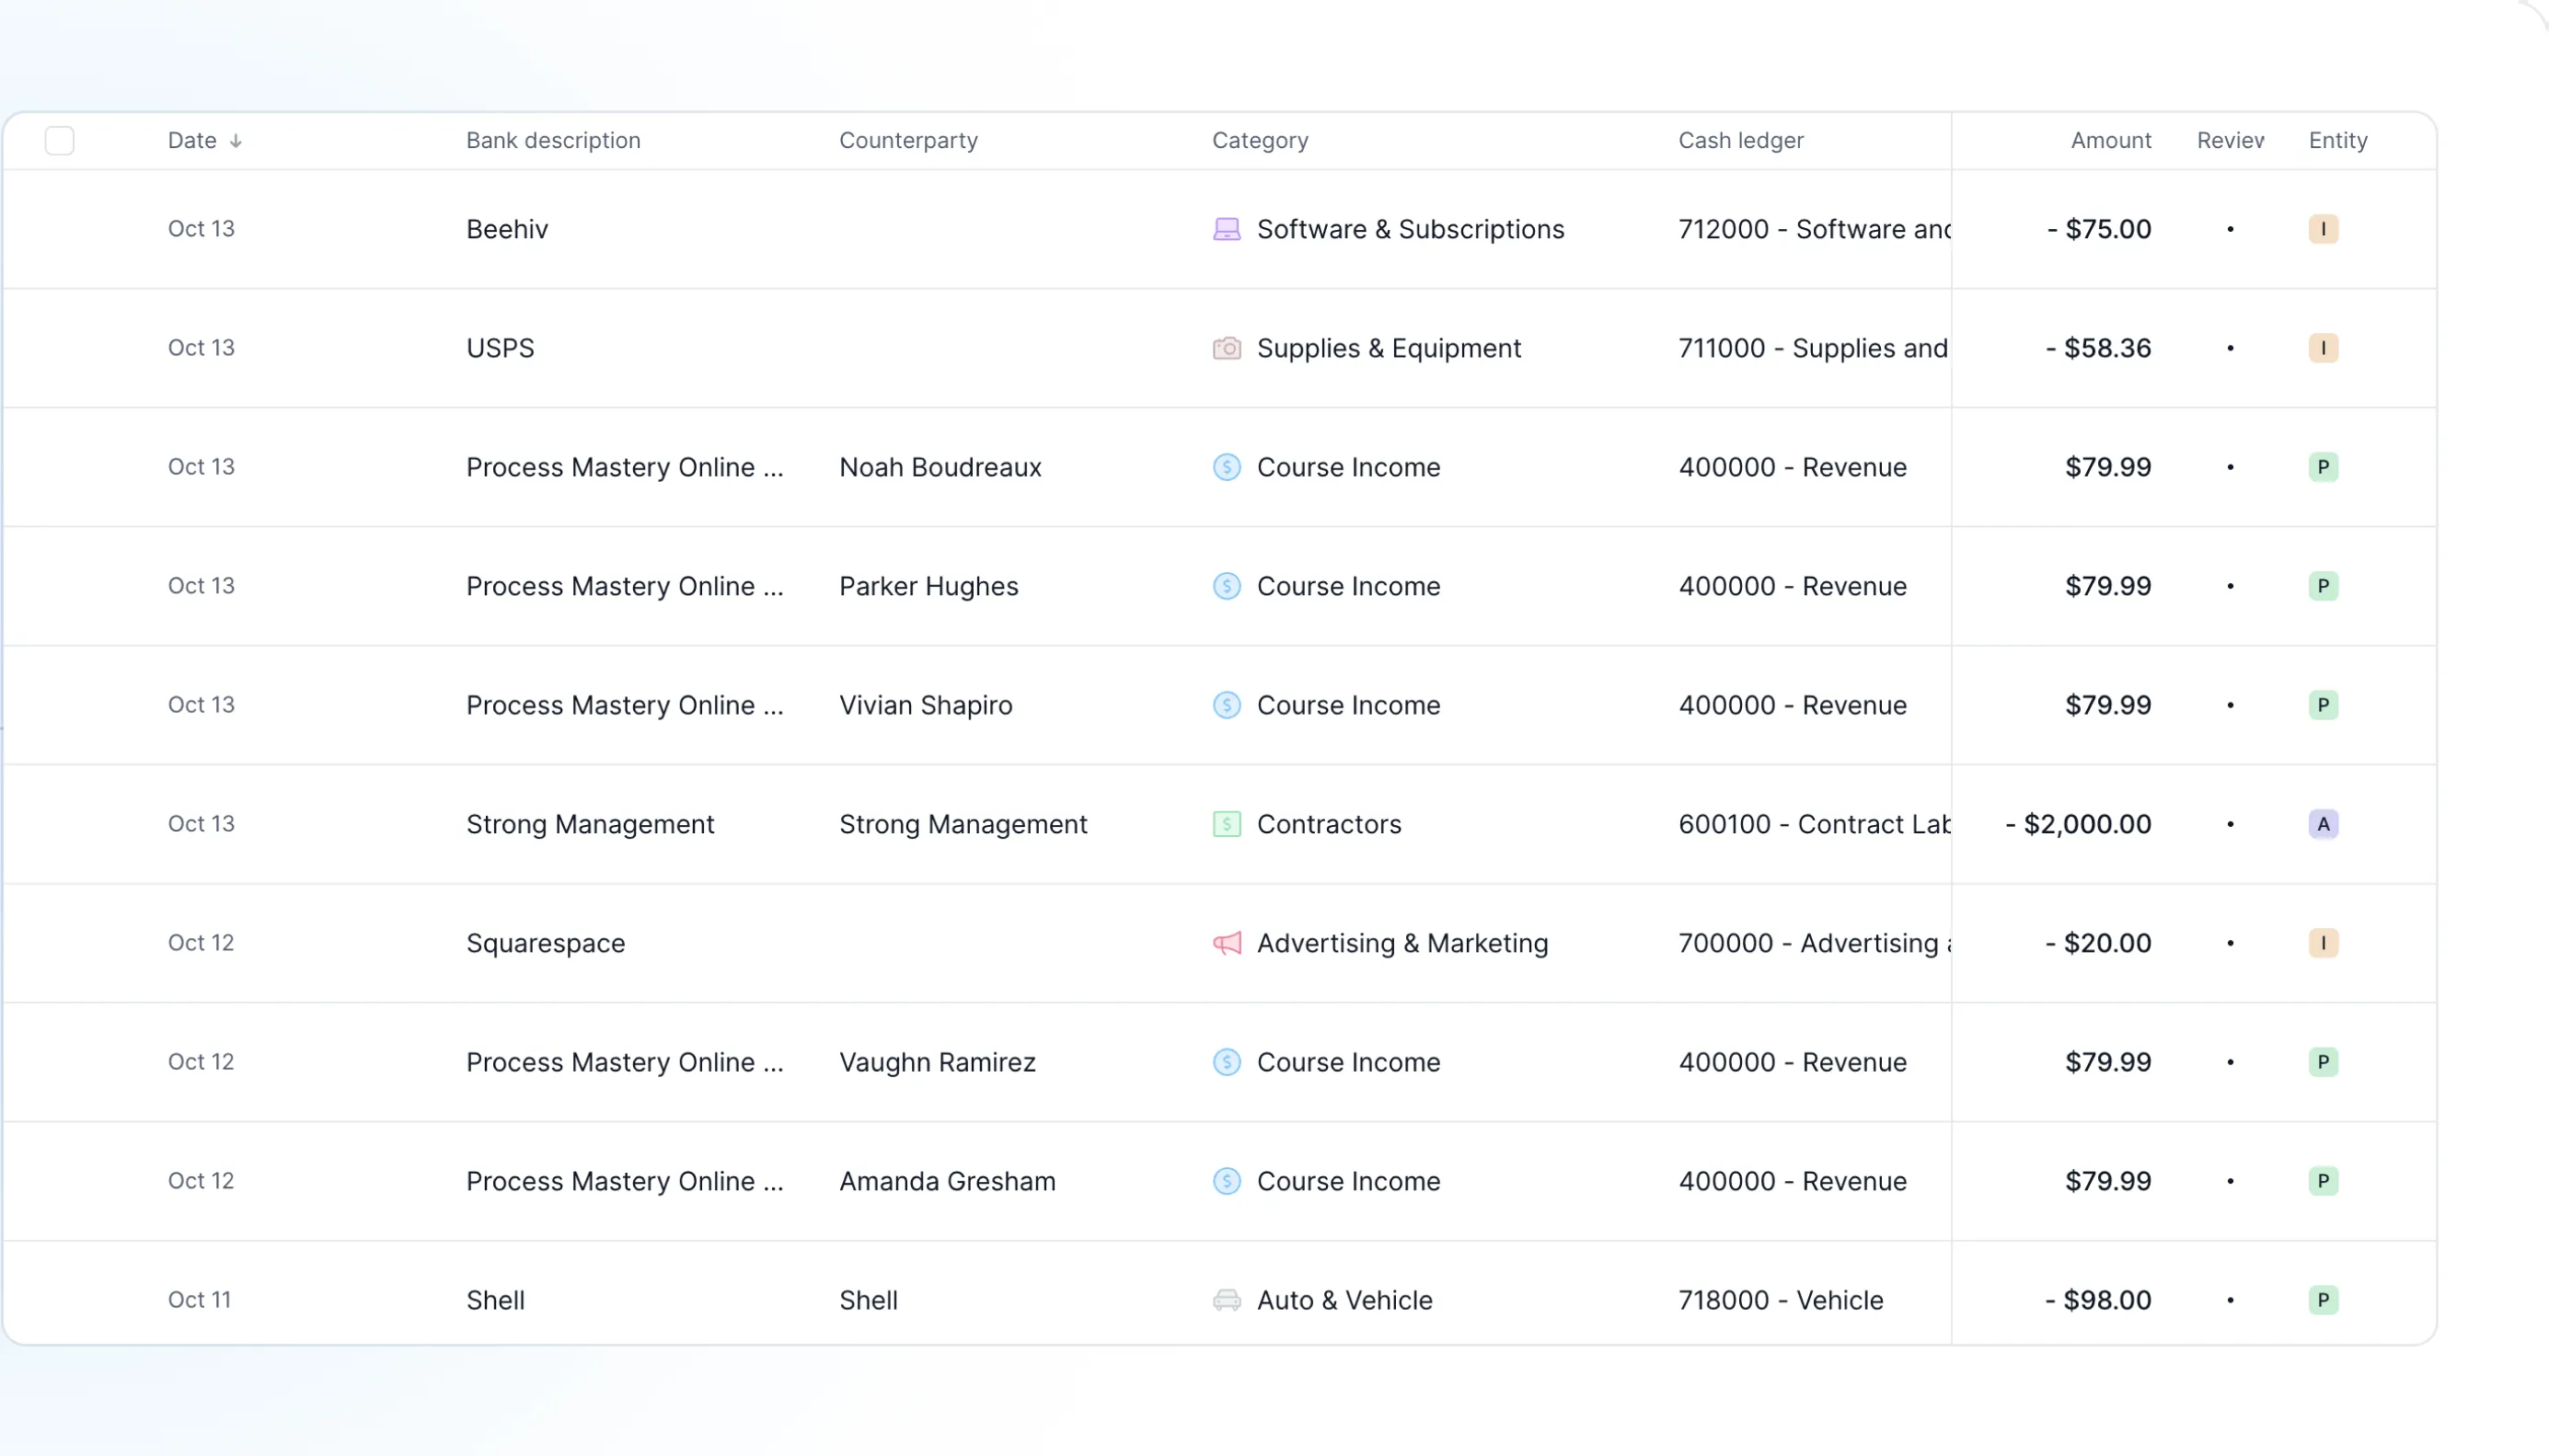
Task: Open the Advertising & Marketing category cell
Action: [x=1380, y=943]
